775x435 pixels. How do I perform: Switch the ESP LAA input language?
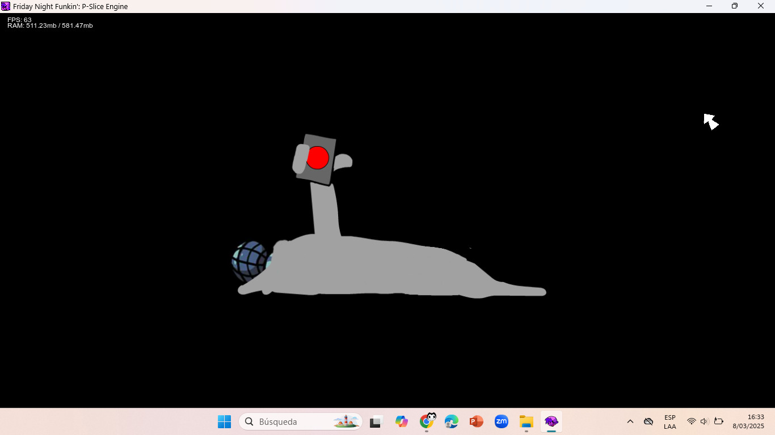coord(670,422)
